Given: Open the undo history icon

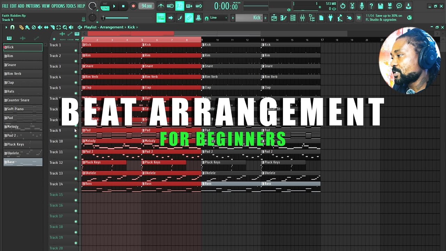Looking at the screenshot, I should [x=343, y=6].
